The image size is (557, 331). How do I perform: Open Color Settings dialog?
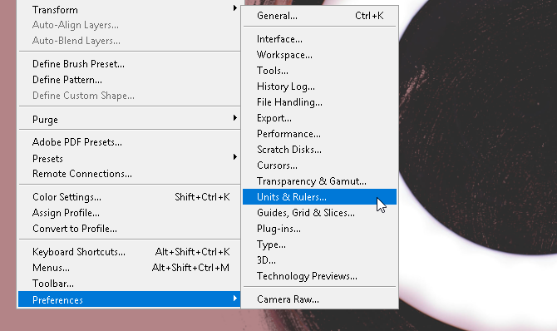[130, 197]
